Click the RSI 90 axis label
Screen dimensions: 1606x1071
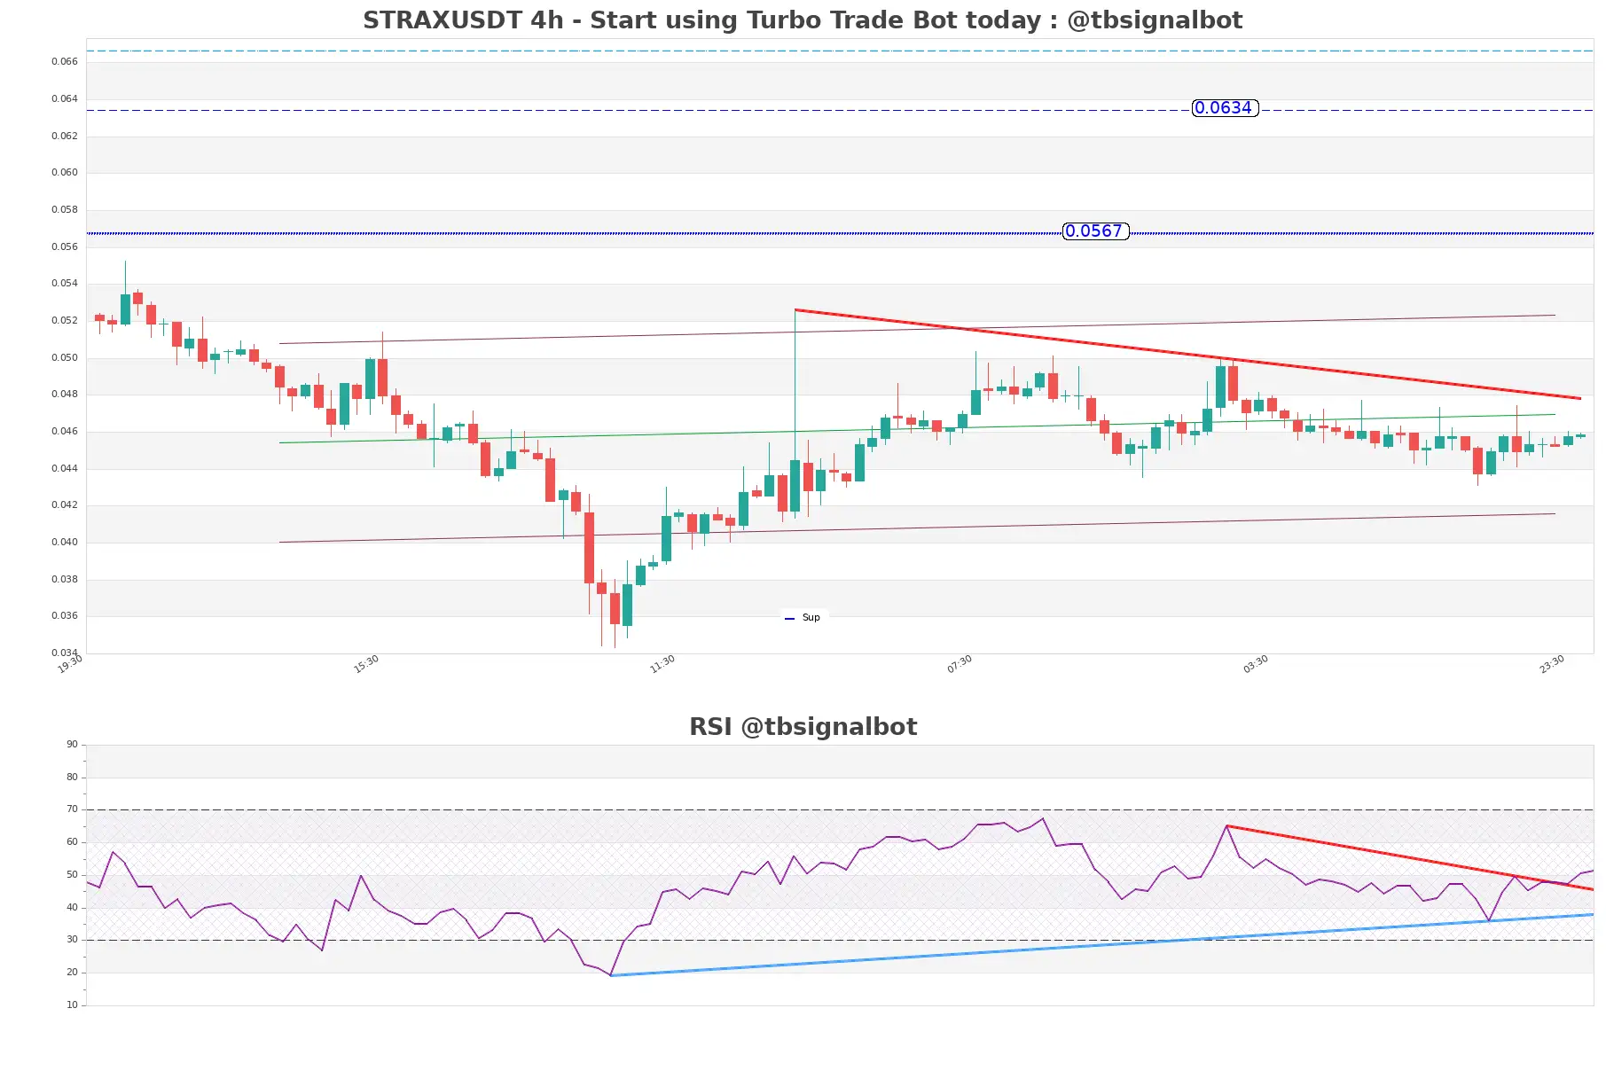click(x=72, y=745)
